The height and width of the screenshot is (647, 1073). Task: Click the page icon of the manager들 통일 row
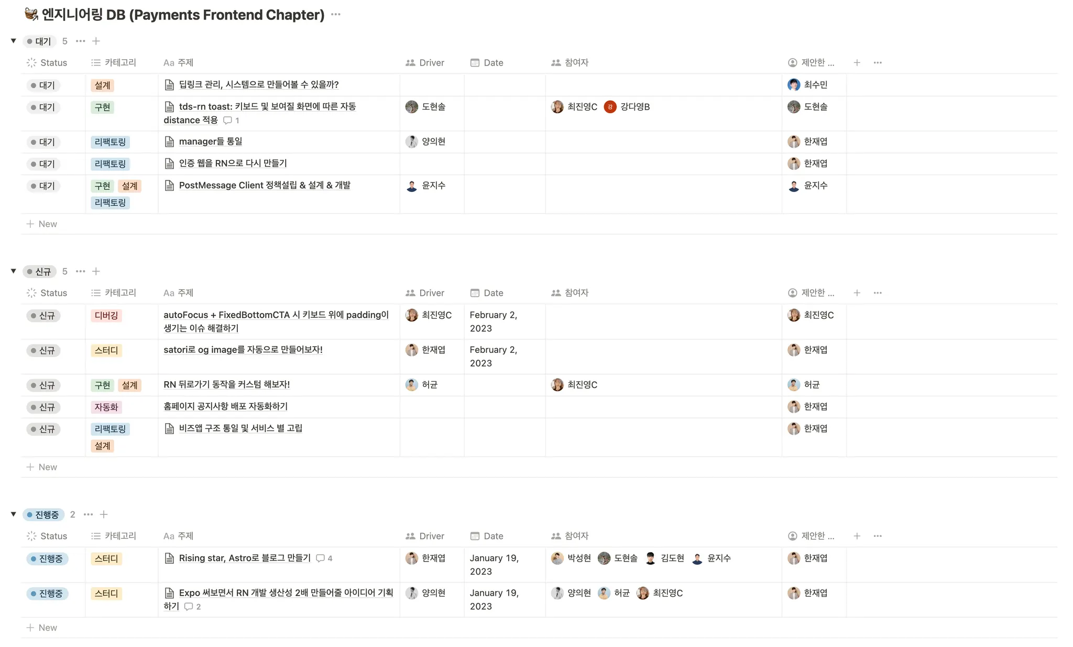(169, 142)
